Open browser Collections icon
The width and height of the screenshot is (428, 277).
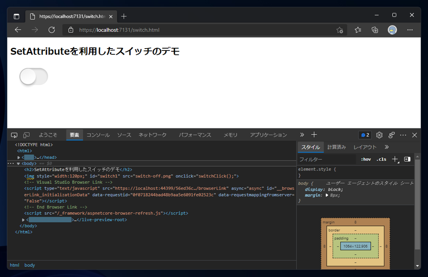click(375, 30)
